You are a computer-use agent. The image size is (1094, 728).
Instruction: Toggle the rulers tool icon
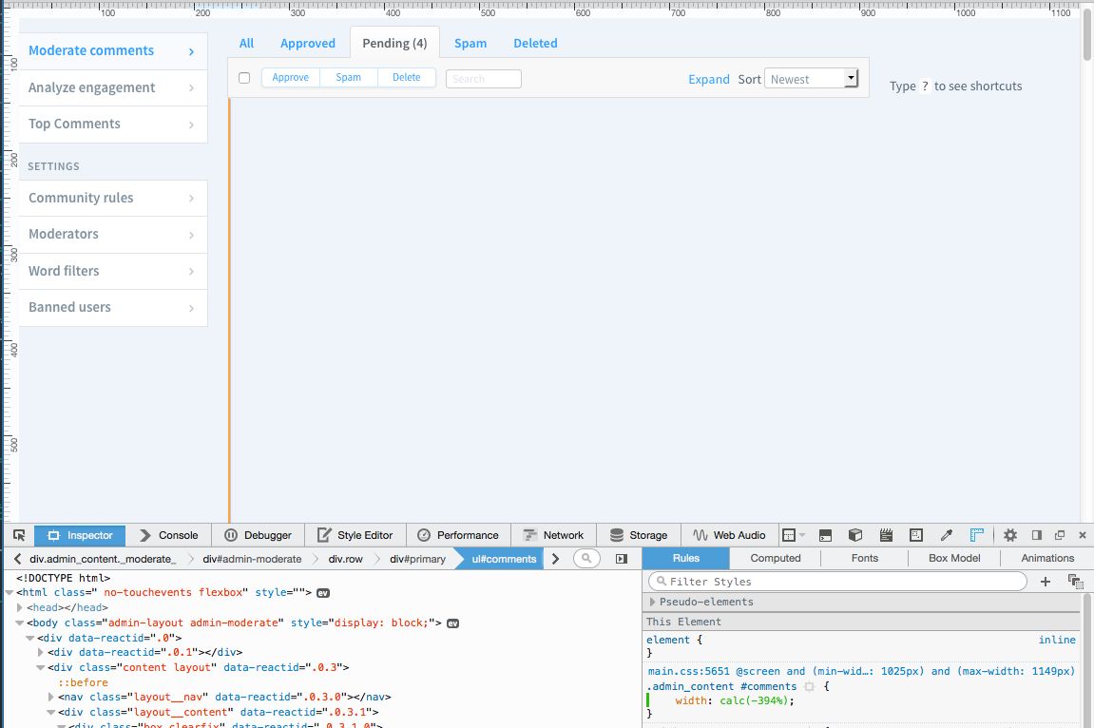click(x=976, y=535)
